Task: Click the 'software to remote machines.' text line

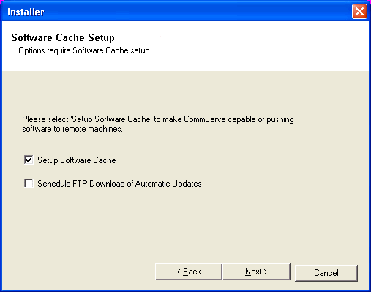Action: coord(72,129)
